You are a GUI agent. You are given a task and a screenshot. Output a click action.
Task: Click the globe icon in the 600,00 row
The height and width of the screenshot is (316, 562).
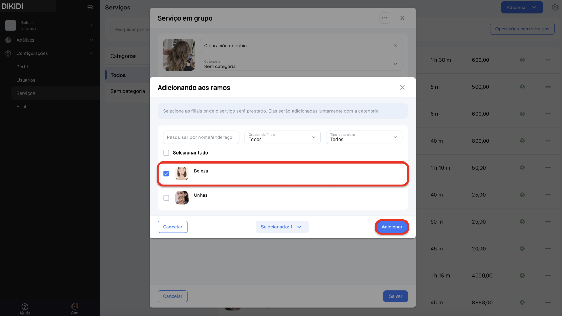(522, 60)
